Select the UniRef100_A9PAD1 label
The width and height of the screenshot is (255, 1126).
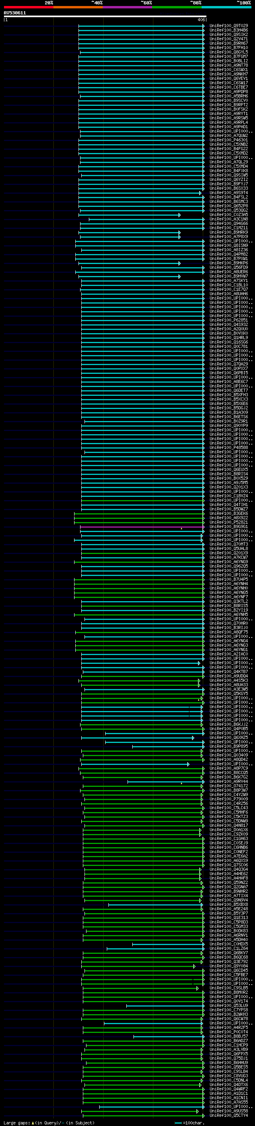point(229,127)
